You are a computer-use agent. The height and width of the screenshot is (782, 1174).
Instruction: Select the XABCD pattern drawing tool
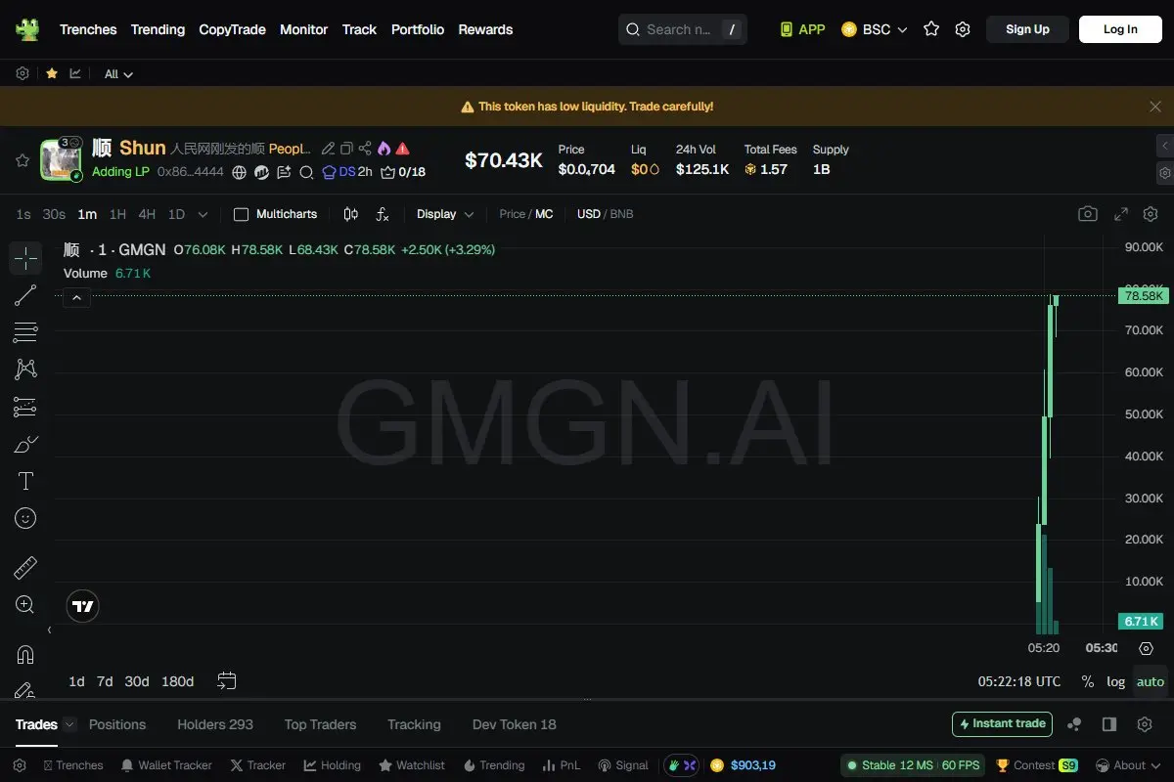pyautogui.click(x=25, y=369)
